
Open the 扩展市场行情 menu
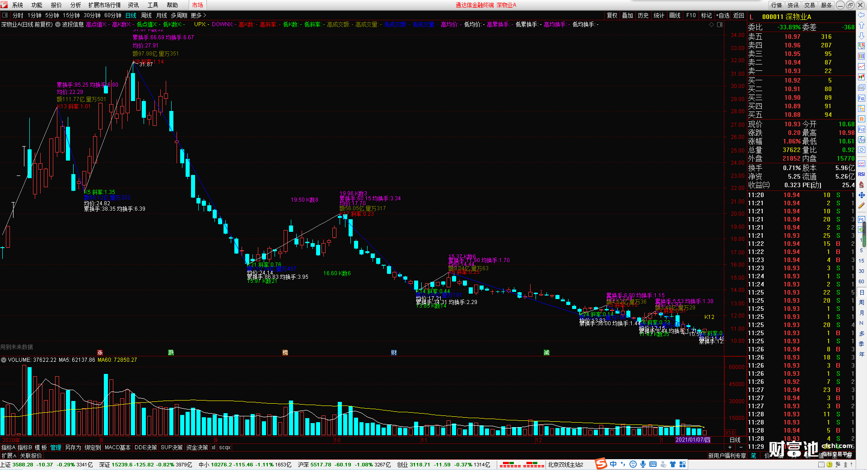[105, 5]
